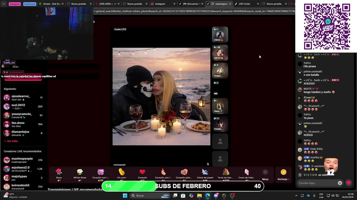This screenshot has height=200, width=357.
Task: Send the Torta de San... gift
Action: pos(226,175)
